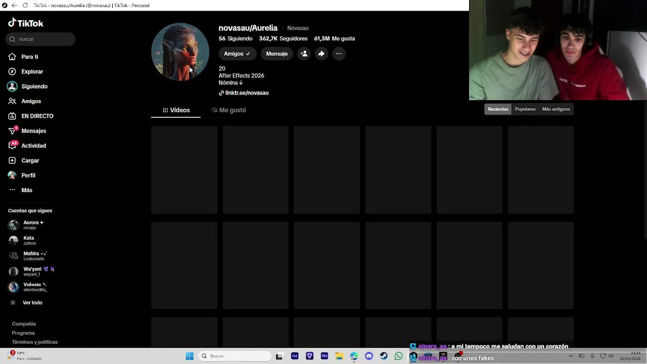Click the EN DIRECTO camera icon
This screenshot has width=647, height=364.
12,116
